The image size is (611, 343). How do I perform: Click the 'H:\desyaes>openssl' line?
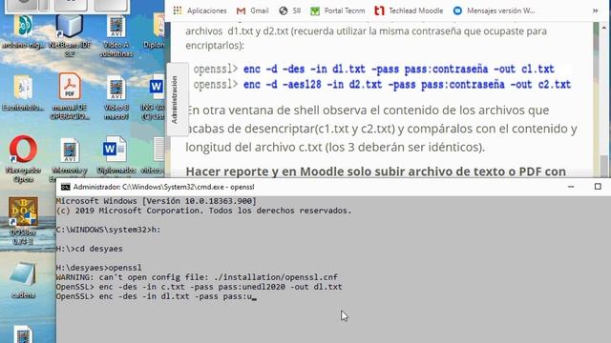click(98, 268)
